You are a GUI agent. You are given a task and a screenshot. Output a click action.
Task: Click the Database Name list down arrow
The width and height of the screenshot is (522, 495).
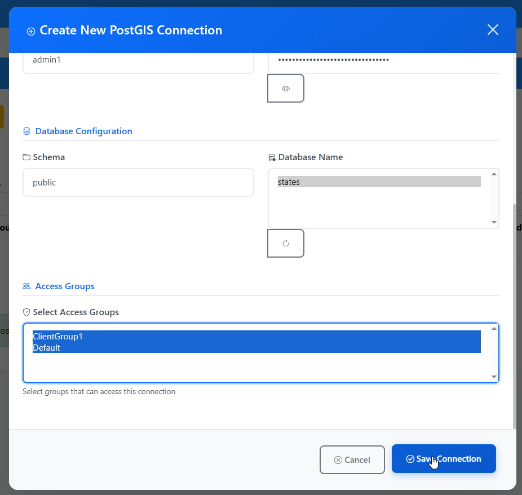[x=494, y=222]
